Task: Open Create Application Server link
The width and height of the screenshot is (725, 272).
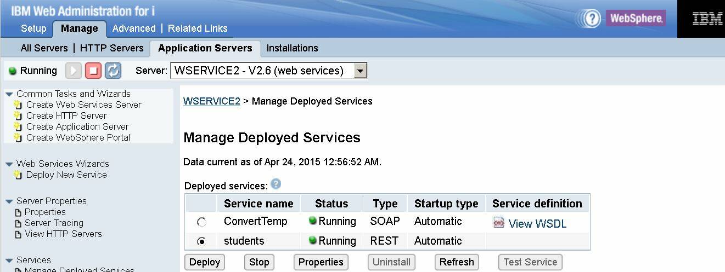Action: tap(77, 126)
